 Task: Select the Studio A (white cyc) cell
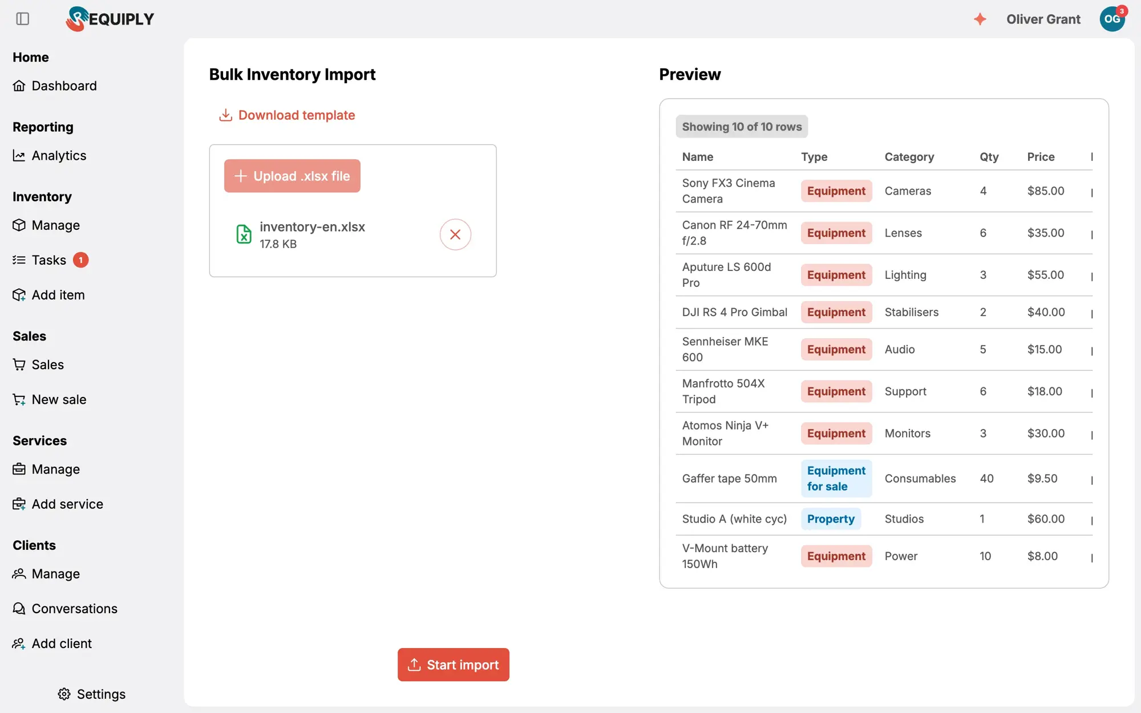point(734,519)
